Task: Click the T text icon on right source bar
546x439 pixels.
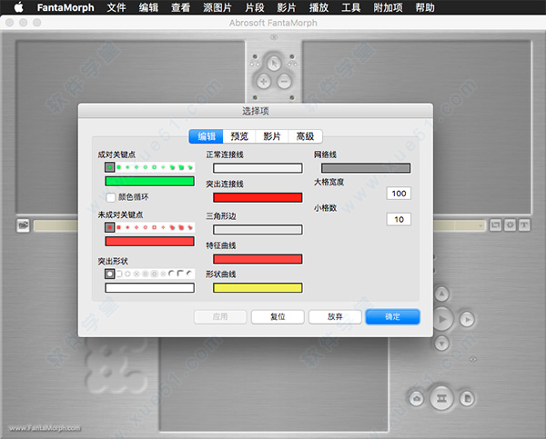Action: click(x=524, y=225)
